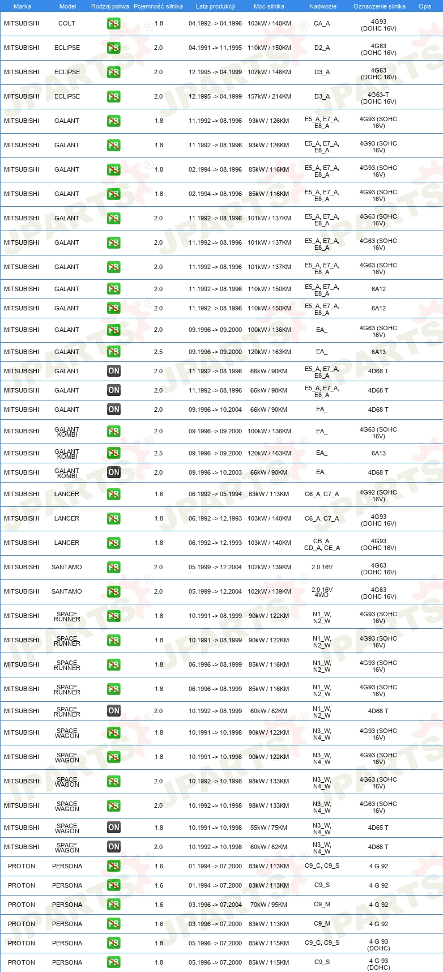
Task: Click the 157kW / 214KM power value
Action: pos(269,97)
